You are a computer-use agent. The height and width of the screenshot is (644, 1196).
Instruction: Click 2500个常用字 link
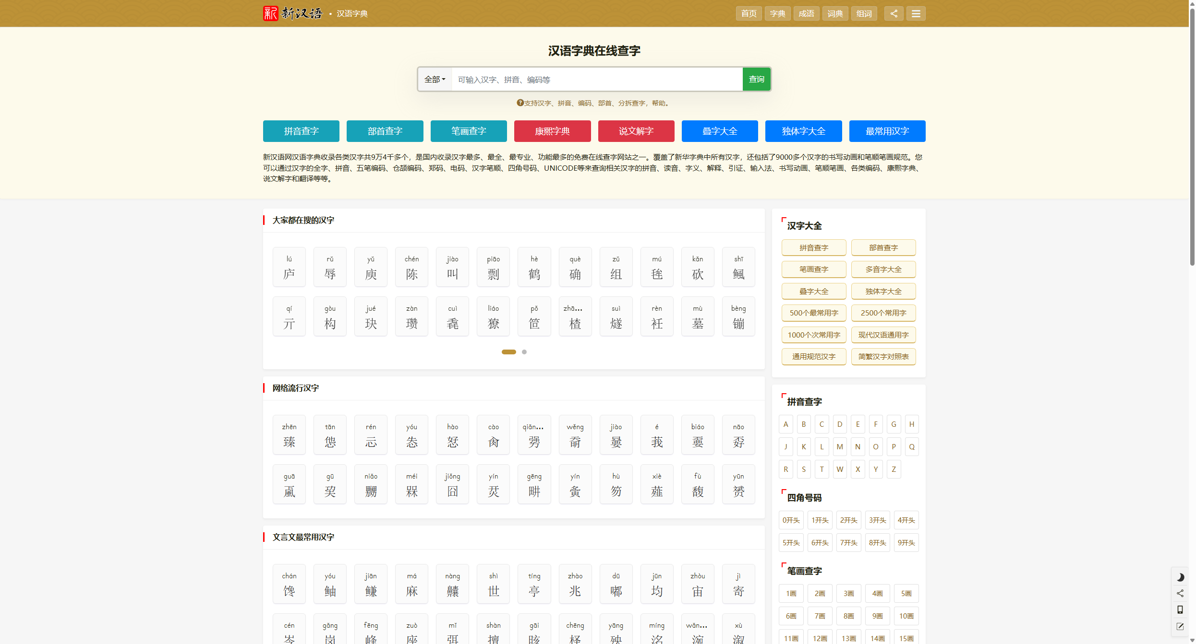coord(883,313)
